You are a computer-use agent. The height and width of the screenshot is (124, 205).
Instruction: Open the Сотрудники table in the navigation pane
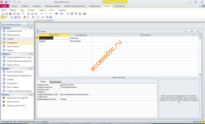click(x=12, y=43)
